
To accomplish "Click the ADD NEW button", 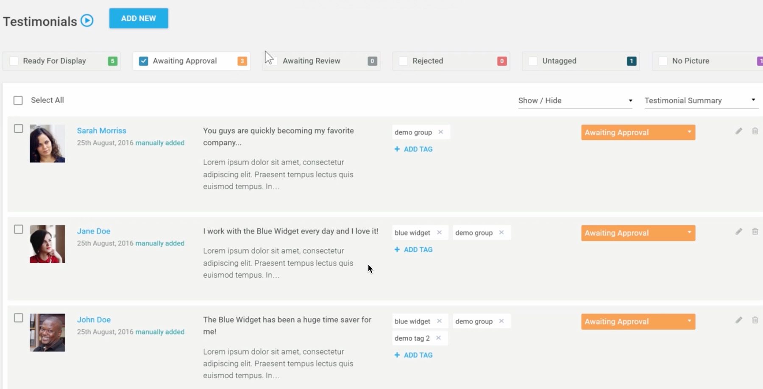I will point(139,18).
